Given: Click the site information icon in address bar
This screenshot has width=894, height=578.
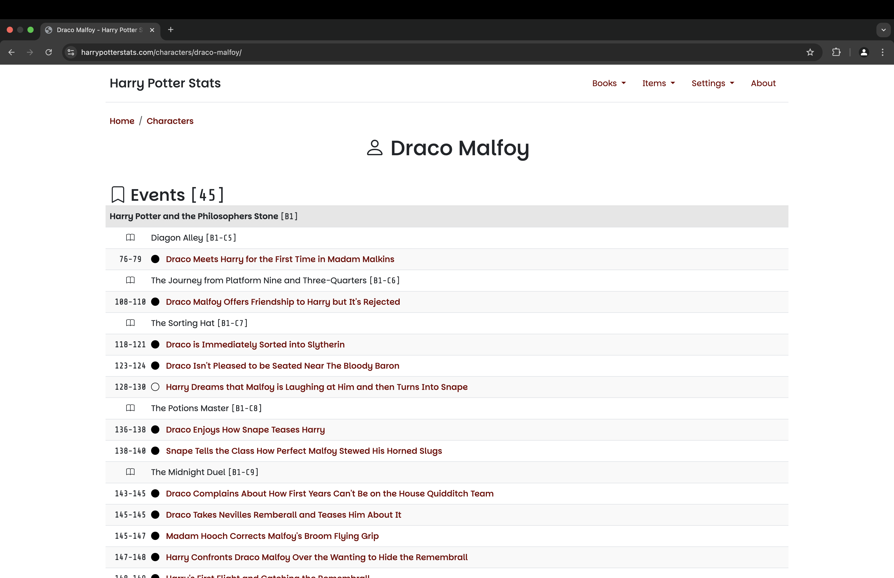Looking at the screenshot, I should click(71, 52).
